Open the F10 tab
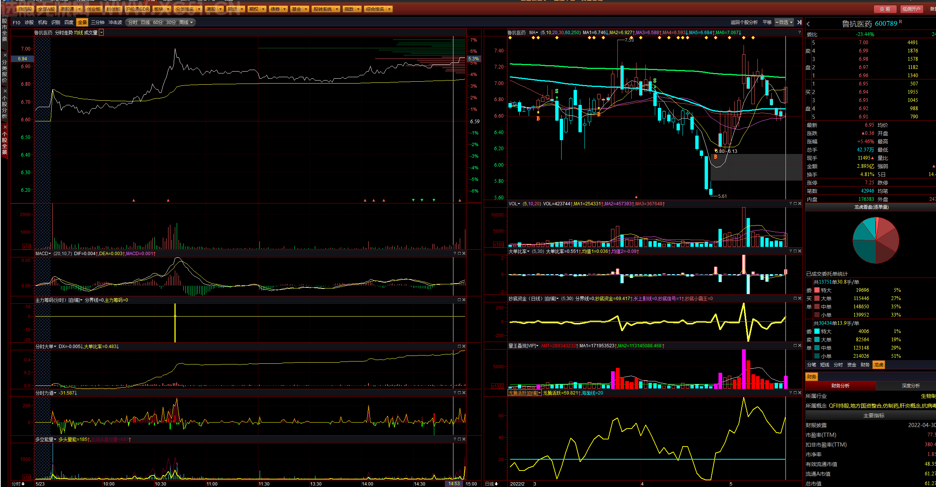Image resolution: width=936 pixels, height=487 pixels. (x=16, y=22)
